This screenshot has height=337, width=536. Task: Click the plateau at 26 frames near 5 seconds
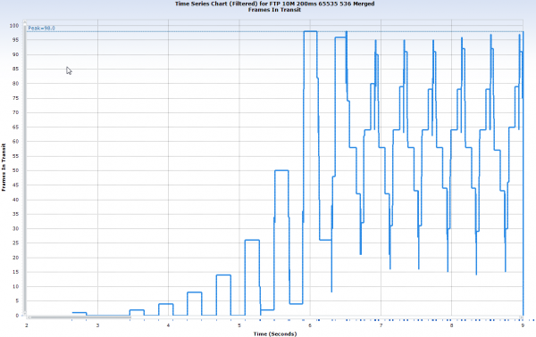coord(252,240)
